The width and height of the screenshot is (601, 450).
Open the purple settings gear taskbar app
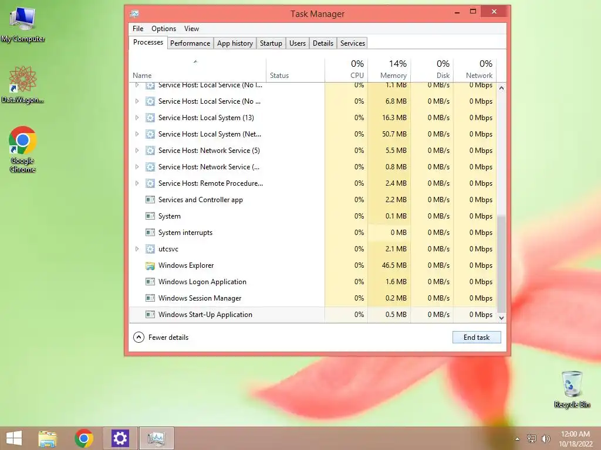(120, 438)
